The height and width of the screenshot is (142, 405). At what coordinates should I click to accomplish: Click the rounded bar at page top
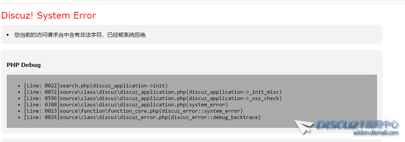pos(238,1)
